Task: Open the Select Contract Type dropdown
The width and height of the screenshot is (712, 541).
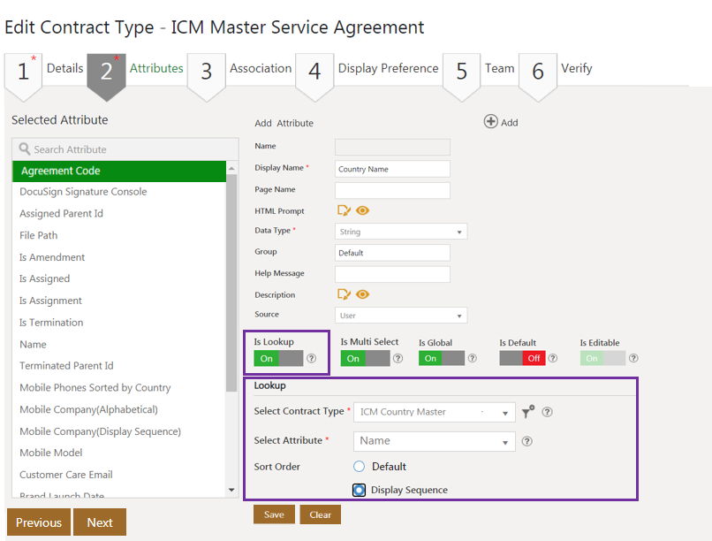Action: [x=434, y=412]
